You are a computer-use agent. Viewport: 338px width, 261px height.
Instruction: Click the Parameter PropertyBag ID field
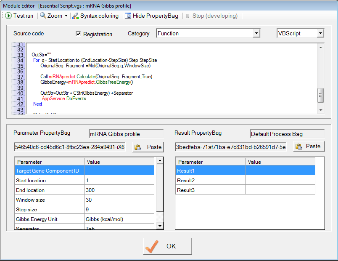(x=70, y=147)
